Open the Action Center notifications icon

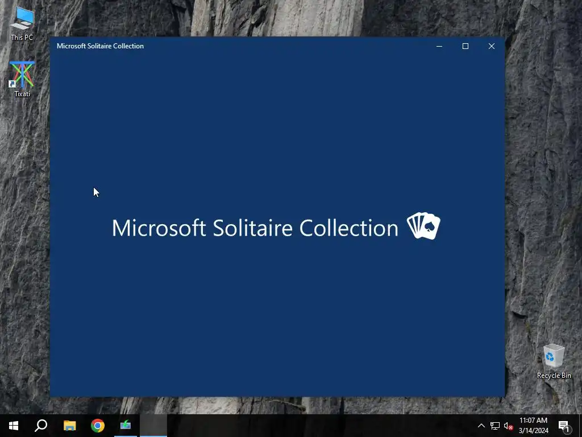564,426
